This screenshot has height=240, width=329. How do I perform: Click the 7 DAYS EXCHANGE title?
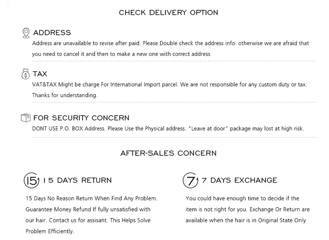(x=240, y=180)
